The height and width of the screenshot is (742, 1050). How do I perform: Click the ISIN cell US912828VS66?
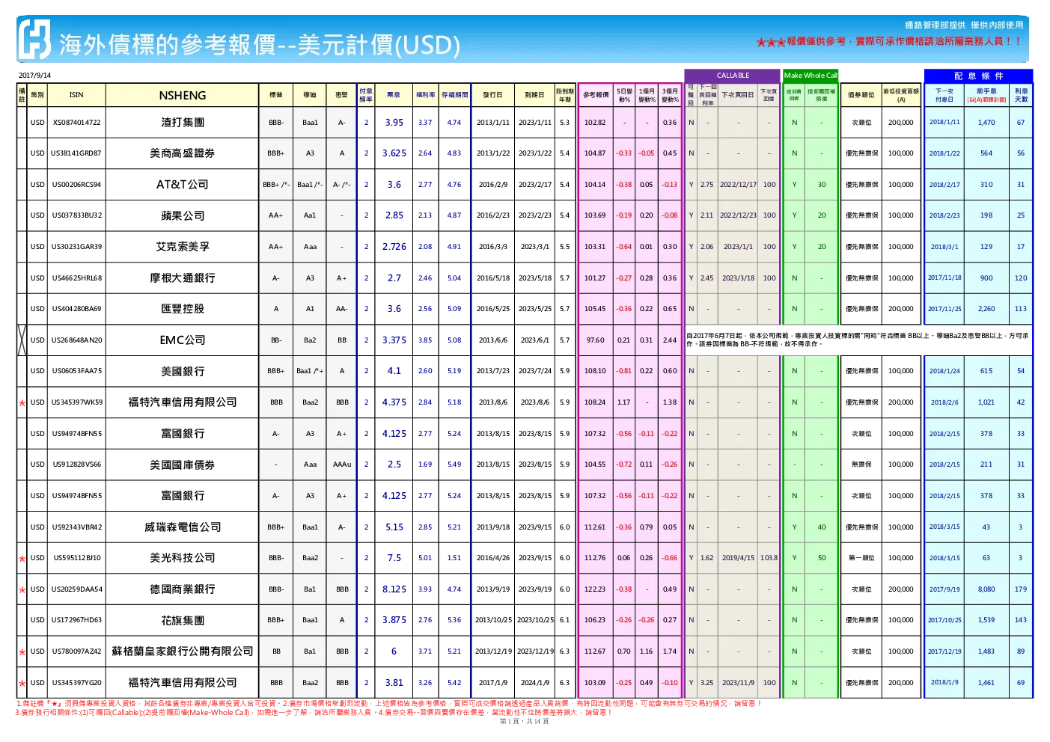(x=76, y=464)
